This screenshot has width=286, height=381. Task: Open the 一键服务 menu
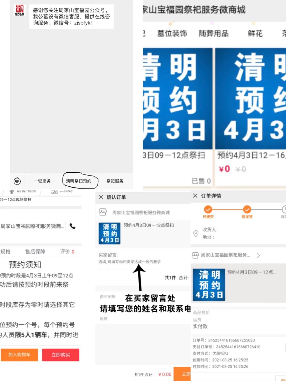[42, 181]
